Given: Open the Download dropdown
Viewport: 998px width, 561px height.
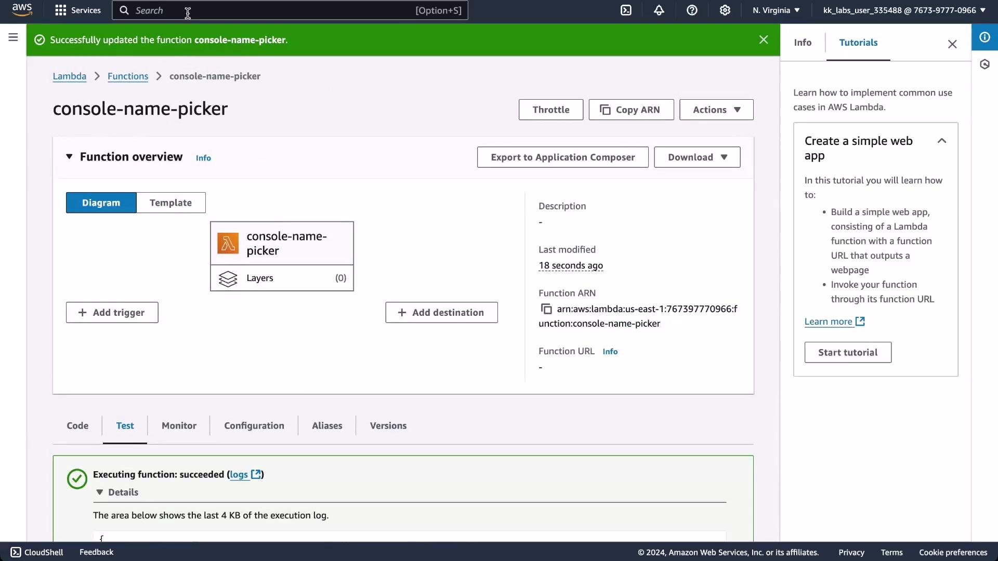Looking at the screenshot, I should pos(697,157).
